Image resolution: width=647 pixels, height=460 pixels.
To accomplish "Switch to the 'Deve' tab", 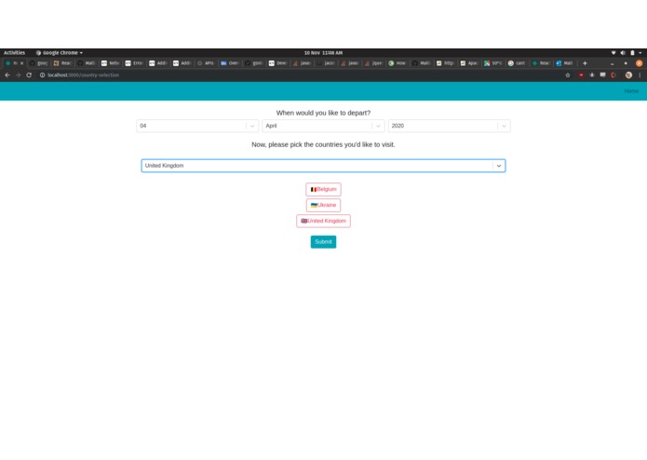I will click(277, 63).
